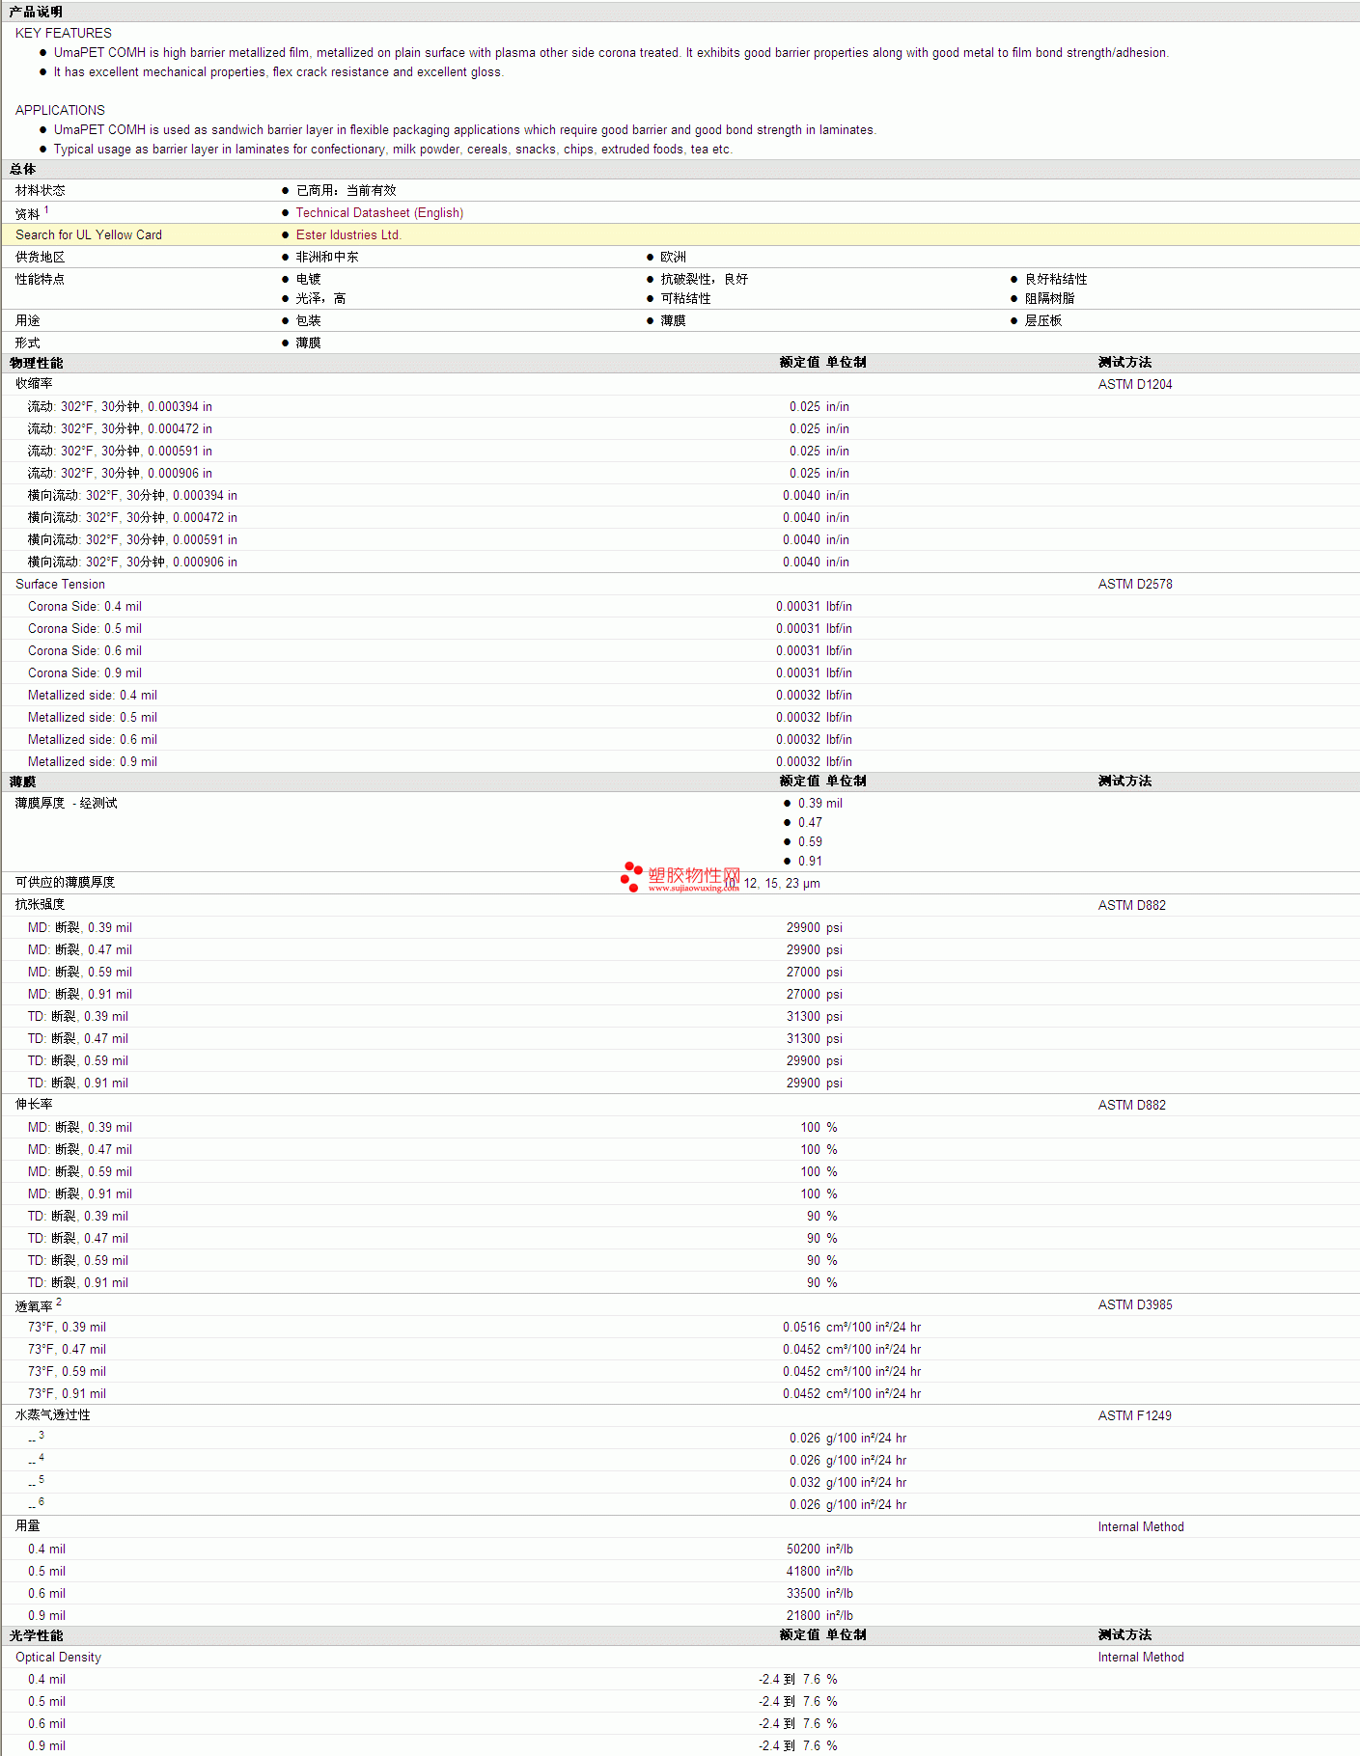The width and height of the screenshot is (1360, 1756).
Task: Click the 电镀 feature entry
Action: [x=308, y=280]
